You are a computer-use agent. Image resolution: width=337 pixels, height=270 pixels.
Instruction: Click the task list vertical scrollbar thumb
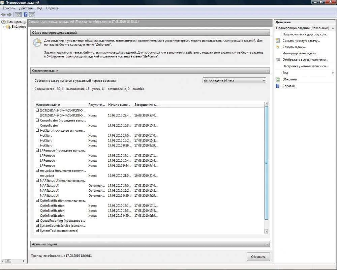pos(266,163)
